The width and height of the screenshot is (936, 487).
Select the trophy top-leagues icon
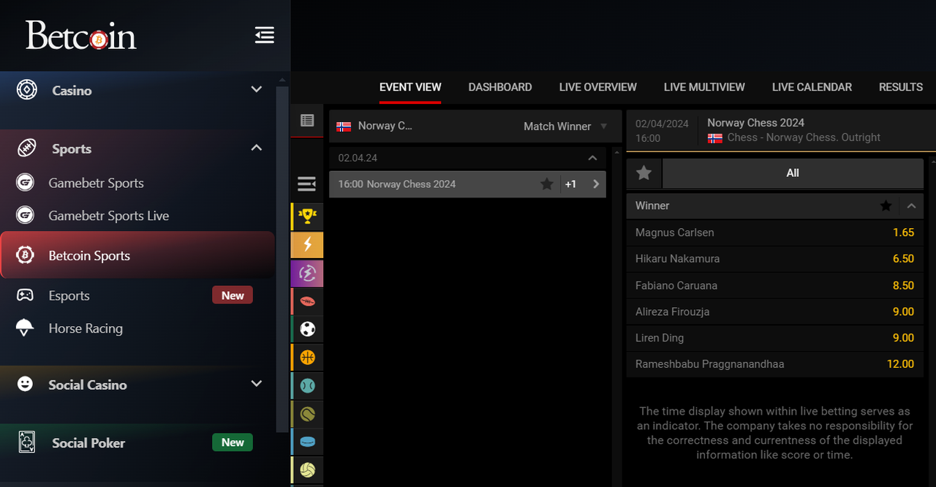coord(307,216)
